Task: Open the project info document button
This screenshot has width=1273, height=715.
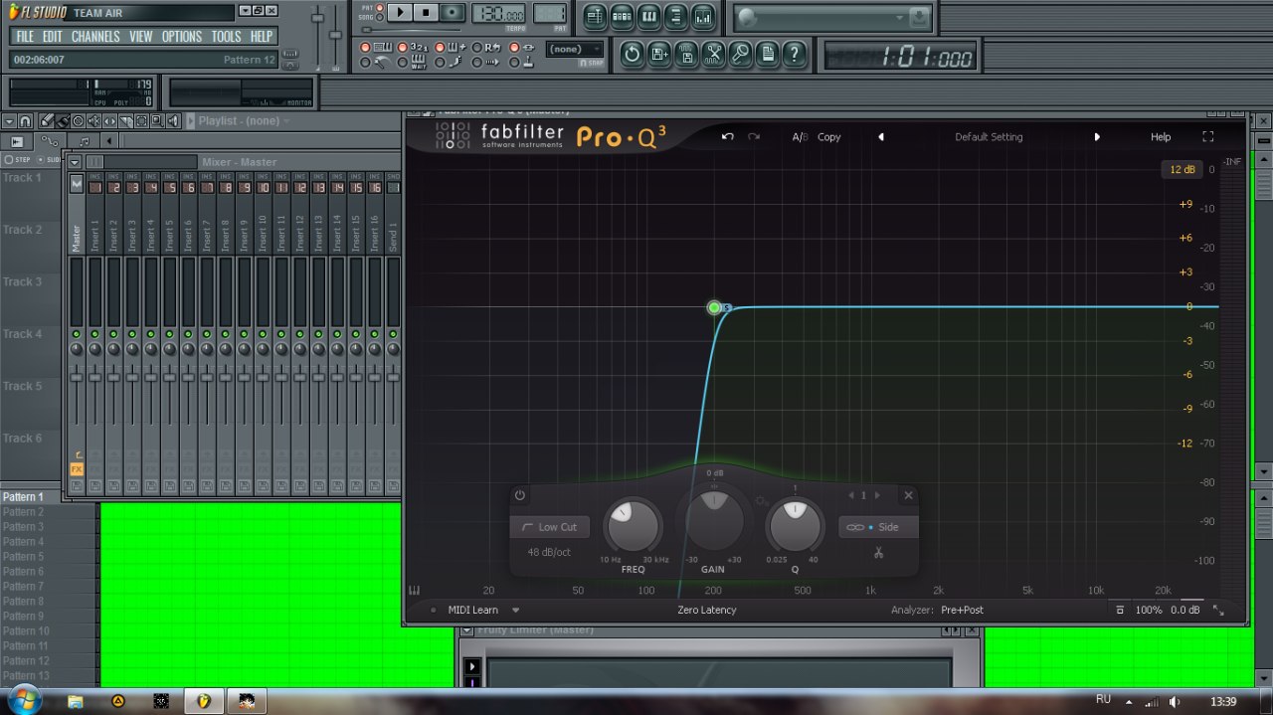Action: 767,54
